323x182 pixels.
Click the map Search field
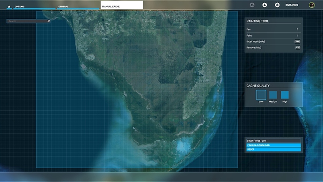27,21
